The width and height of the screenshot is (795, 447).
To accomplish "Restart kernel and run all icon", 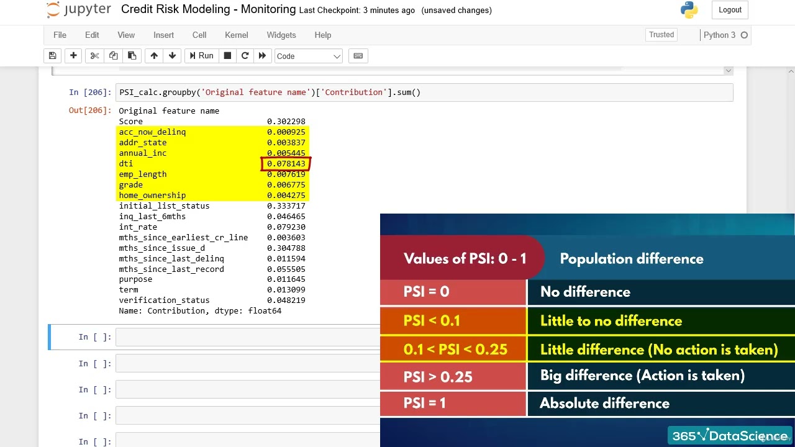I will click(x=262, y=56).
